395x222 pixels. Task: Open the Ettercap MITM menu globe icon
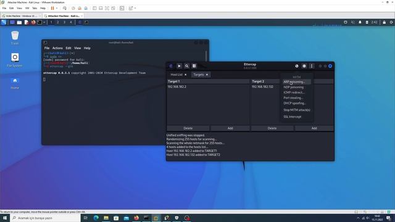pos(297,66)
